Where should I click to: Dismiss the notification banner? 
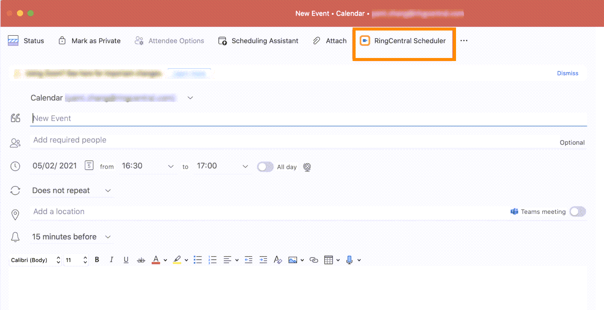(567, 73)
